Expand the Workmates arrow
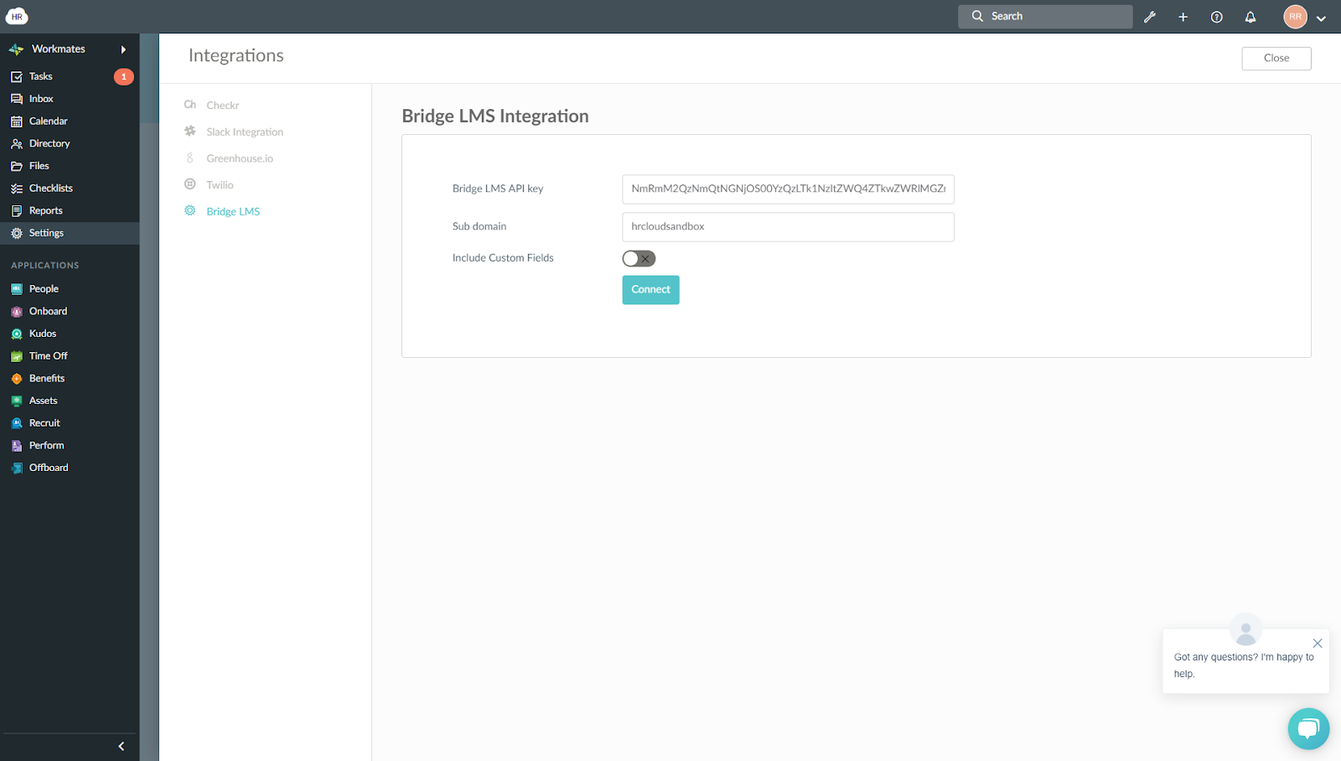The image size is (1341, 761). pyautogui.click(x=123, y=49)
